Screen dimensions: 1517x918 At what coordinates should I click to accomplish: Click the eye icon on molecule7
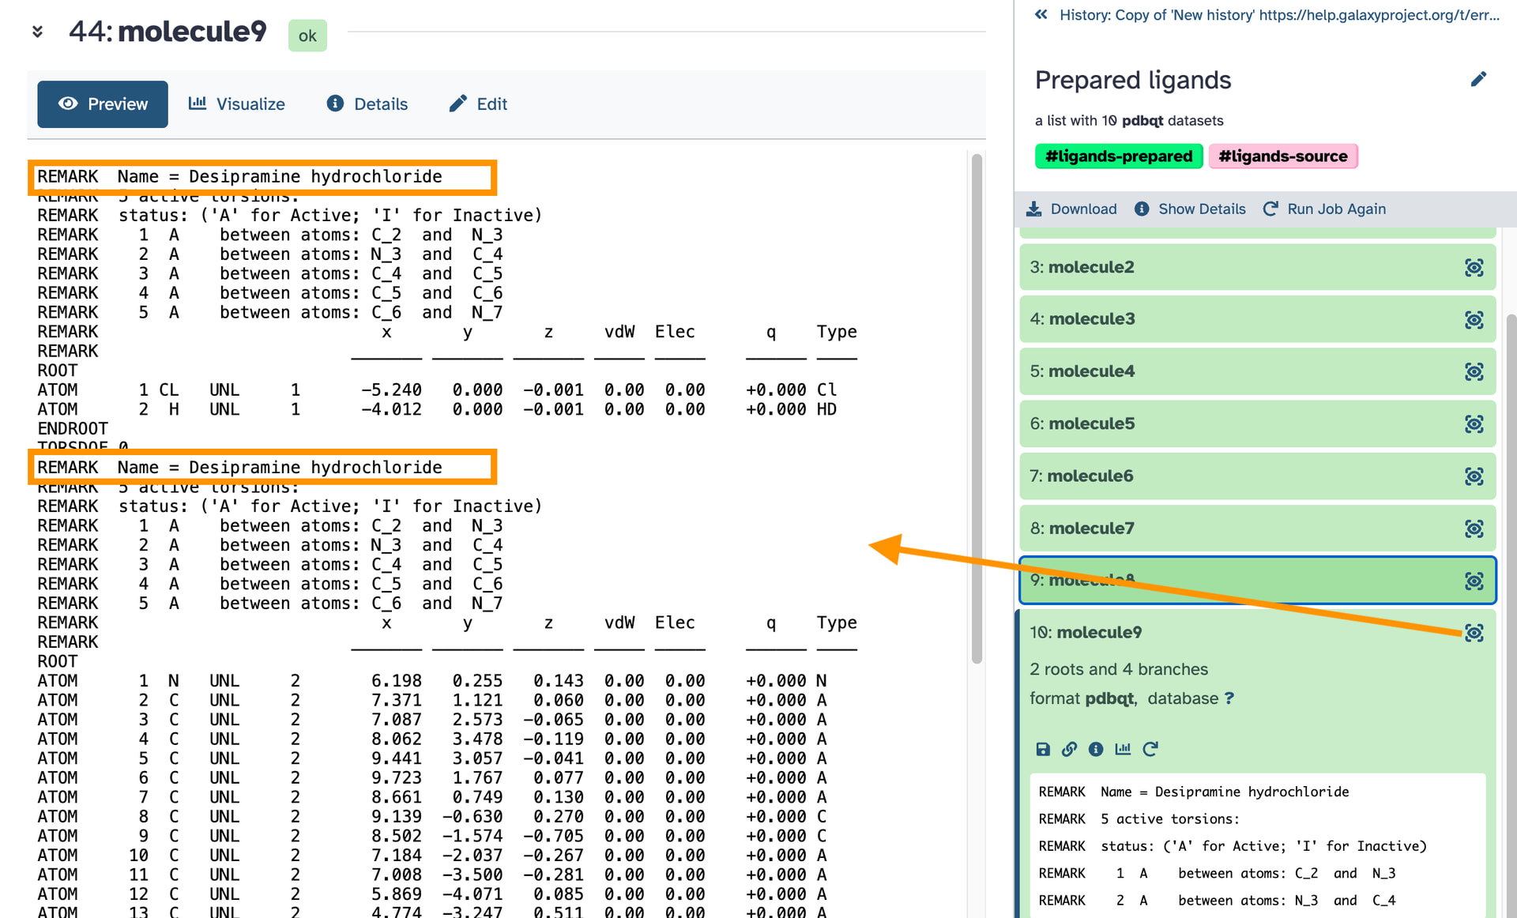pos(1474,529)
